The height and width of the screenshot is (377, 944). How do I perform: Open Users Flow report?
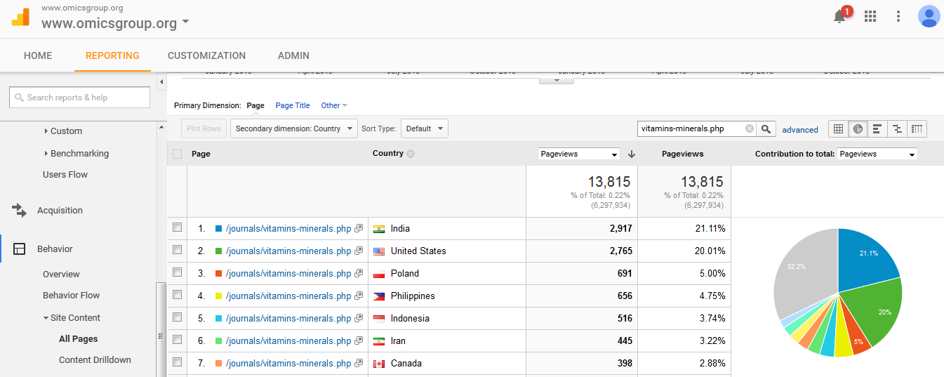point(65,174)
